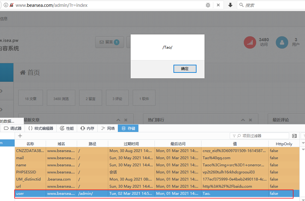
Task: Sort by the 值 column header
Action: (x=235, y=144)
